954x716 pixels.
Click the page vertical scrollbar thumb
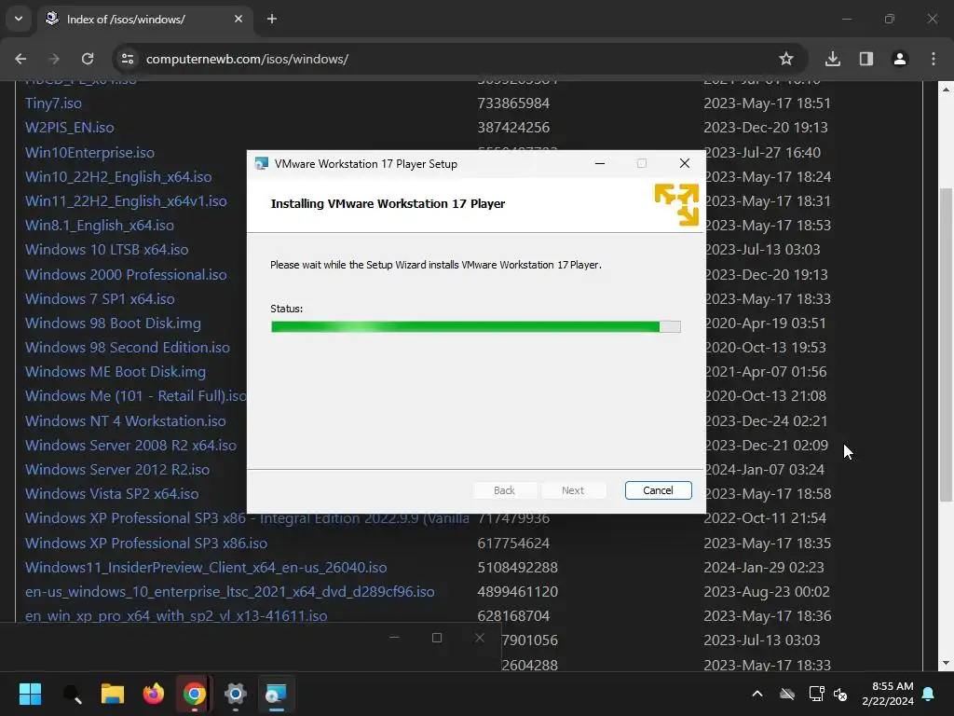pos(946,345)
